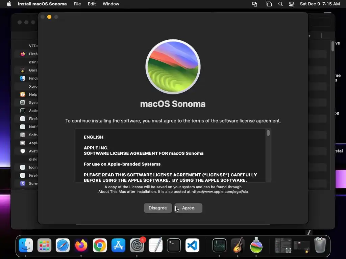346x259 pixels.
Task: Launch Firefox from the Dock
Action: tap(81, 245)
